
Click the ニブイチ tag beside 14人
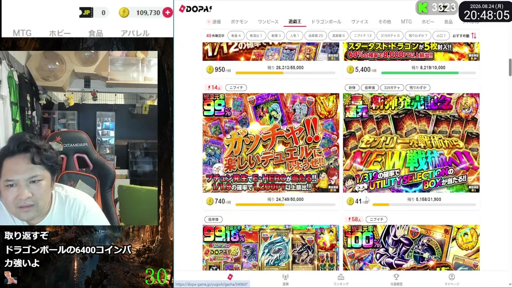pos(236,88)
